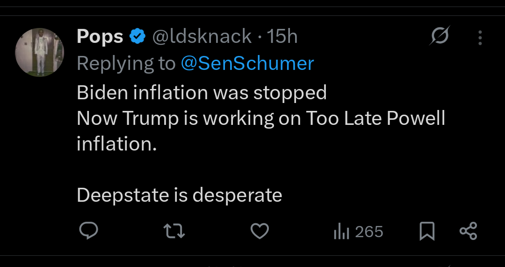Bookmark the tweet by Pops
Viewport: 505px width, 267px height.
tap(427, 231)
